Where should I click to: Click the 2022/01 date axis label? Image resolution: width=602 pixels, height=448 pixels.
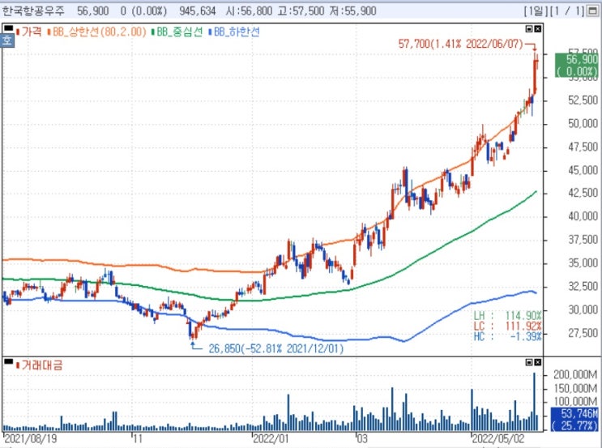[x=271, y=438]
